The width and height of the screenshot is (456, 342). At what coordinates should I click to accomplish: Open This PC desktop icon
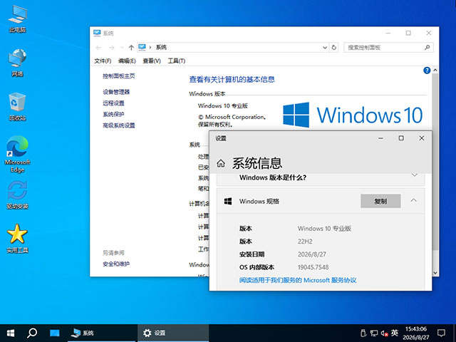point(17,19)
